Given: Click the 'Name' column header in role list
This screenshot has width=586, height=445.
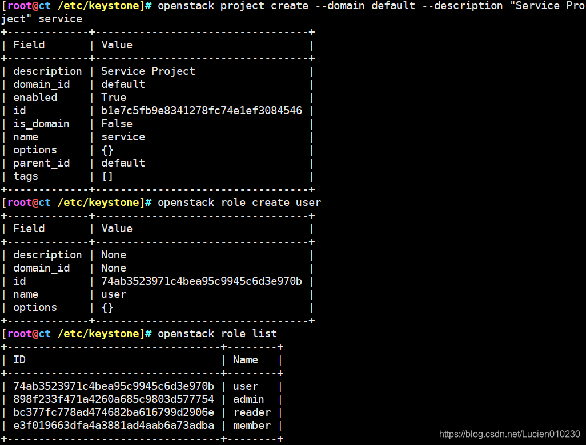Looking at the screenshot, I should [x=246, y=359].
